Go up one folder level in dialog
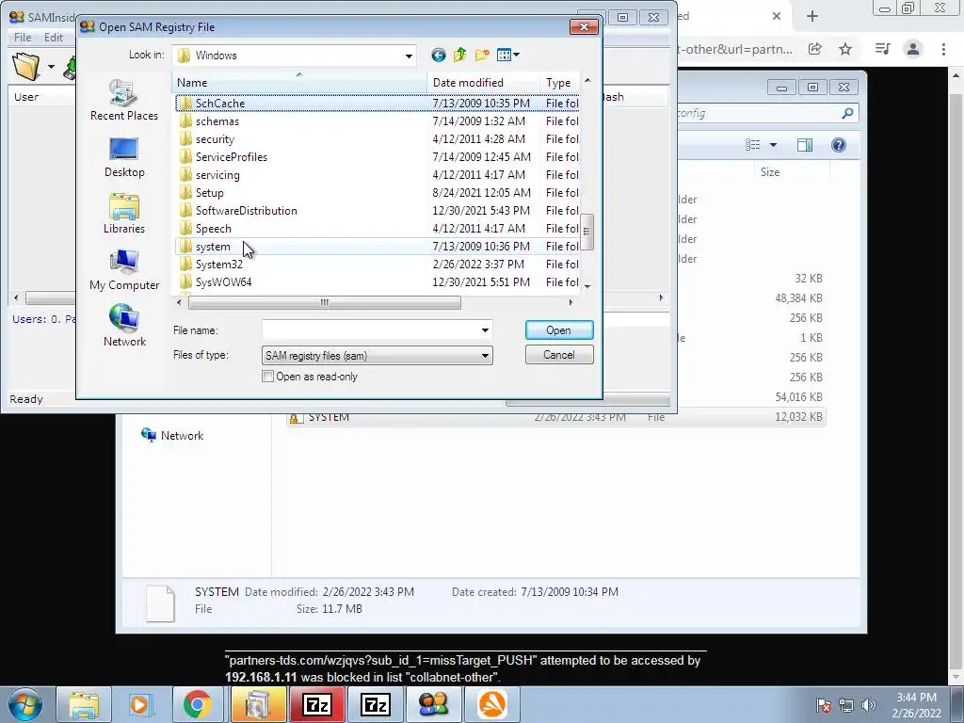This screenshot has width=964, height=723. (459, 56)
